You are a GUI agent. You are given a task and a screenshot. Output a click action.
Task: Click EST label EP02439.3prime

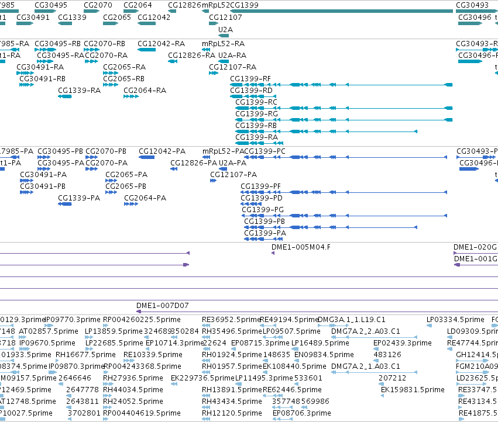(403, 343)
